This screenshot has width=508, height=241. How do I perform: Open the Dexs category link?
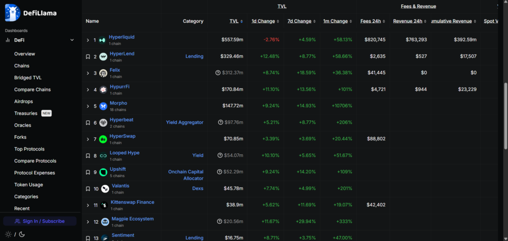point(197,189)
